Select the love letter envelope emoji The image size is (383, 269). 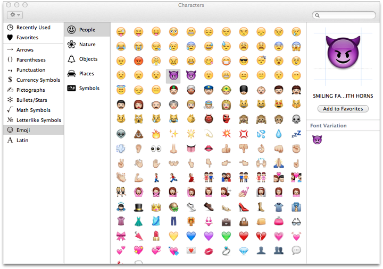191,250
